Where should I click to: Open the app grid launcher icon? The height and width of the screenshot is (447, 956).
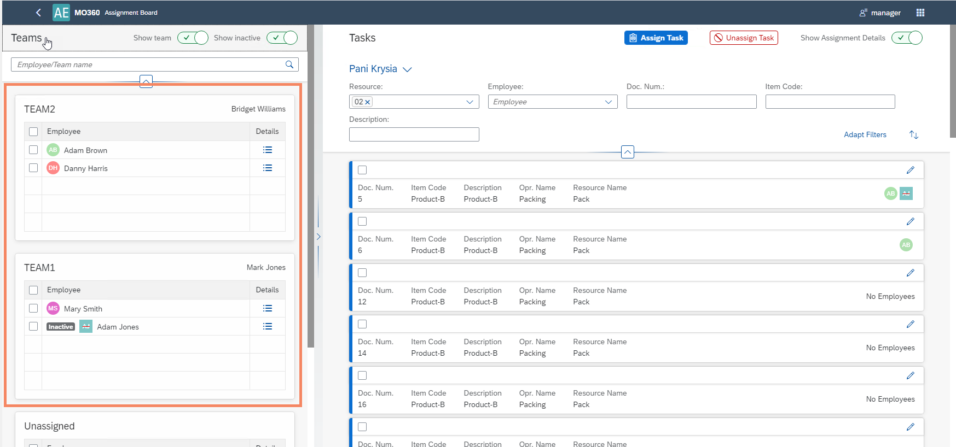920,13
